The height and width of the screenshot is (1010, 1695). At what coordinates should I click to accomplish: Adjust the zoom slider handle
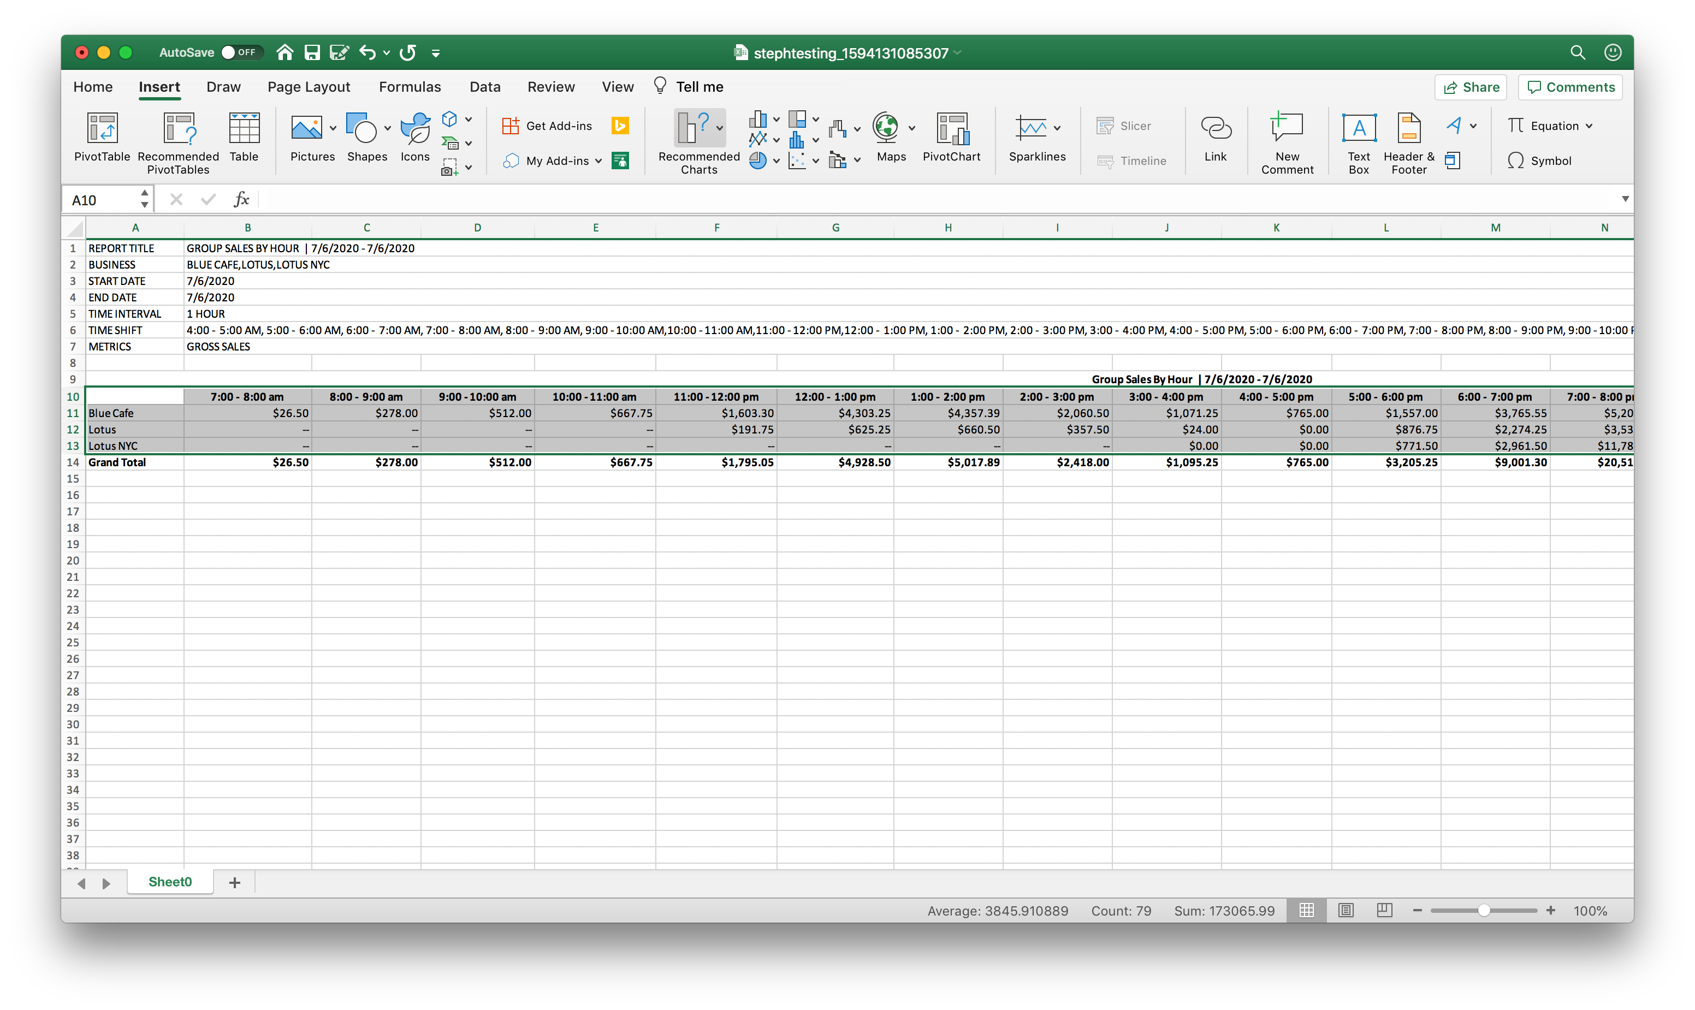(x=1484, y=911)
